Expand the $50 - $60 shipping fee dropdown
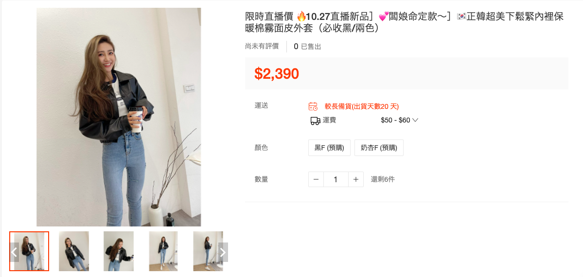583x277 pixels. tap(399, 121)
